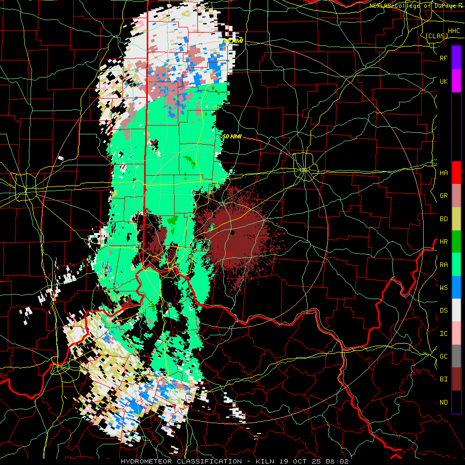Click the BD legend label
The height and width of the screenshot is (465, 465).
(444, 219)
